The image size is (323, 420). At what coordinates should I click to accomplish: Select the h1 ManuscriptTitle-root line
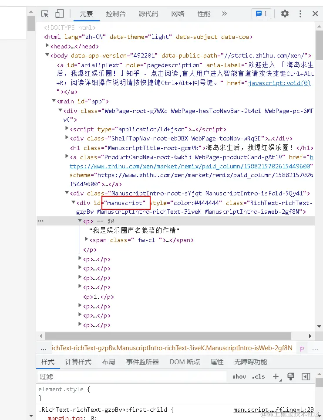click(192, 148)
